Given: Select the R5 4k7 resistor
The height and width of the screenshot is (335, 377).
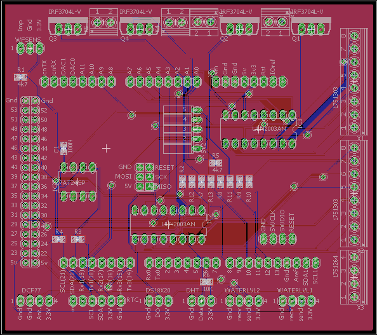Looking at the screenshot, I should (x=216, y=163).
